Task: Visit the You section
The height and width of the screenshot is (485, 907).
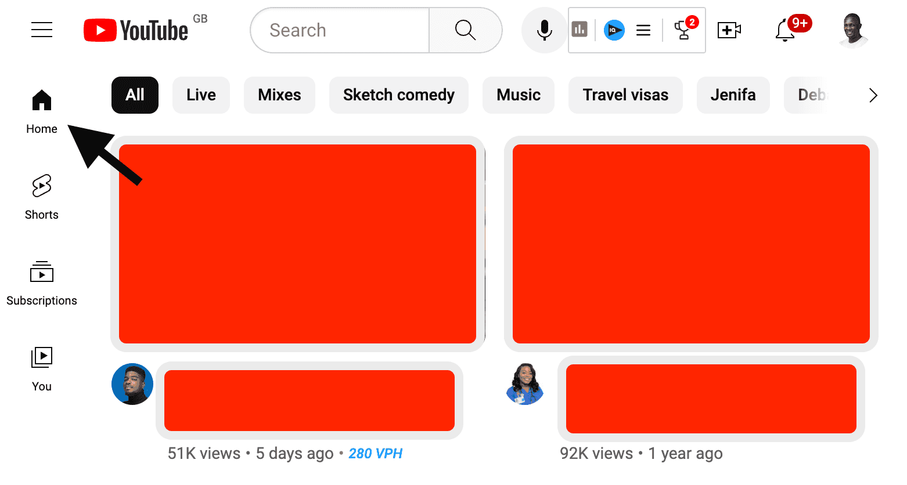Action: pos(41,368)
